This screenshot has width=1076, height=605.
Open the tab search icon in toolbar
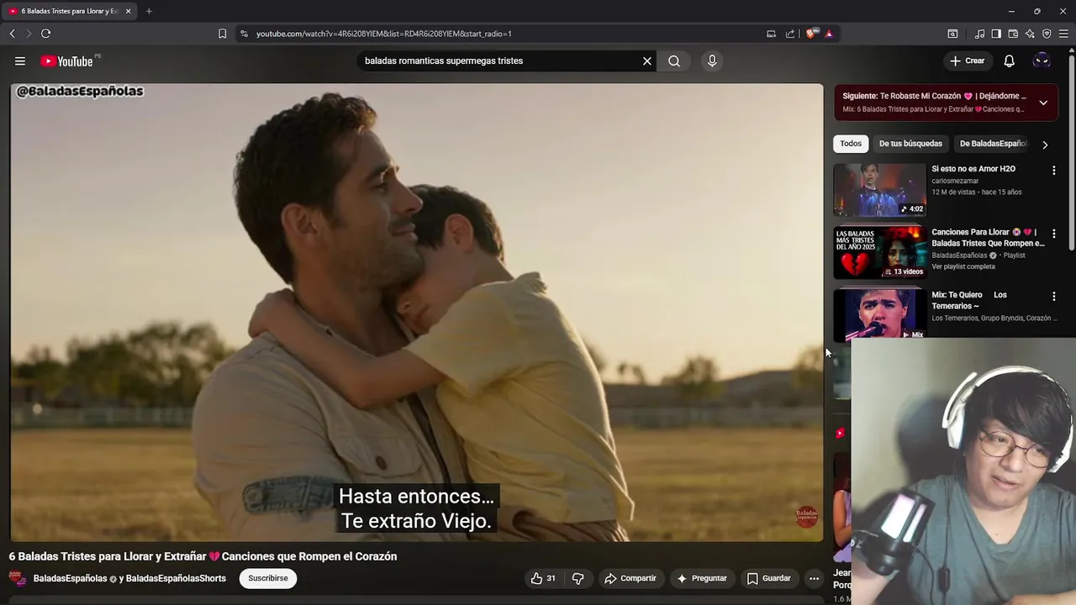click(x=952, y=34)
